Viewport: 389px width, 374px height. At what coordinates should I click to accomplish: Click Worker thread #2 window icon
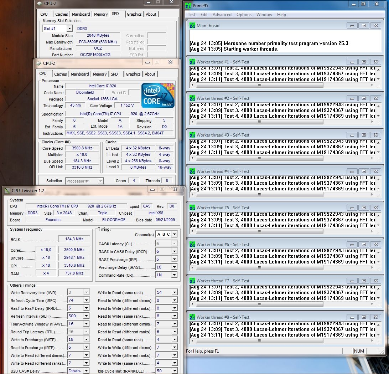click(x=192, y=98)
